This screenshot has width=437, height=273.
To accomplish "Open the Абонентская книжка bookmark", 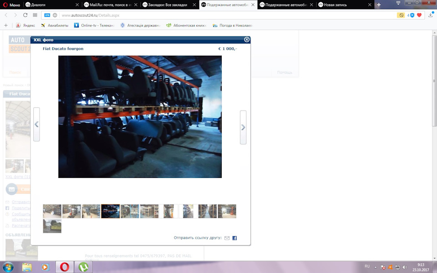I will pos(186,25).
